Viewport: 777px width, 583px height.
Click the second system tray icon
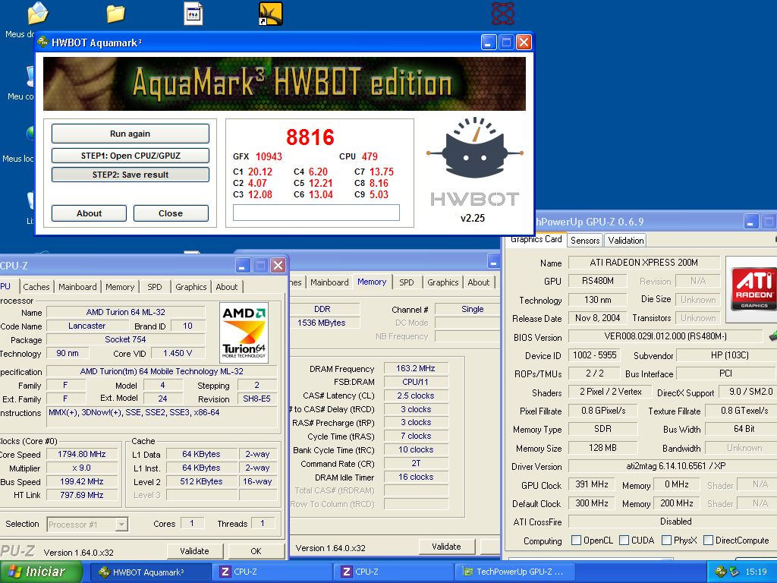click(734, 572)
